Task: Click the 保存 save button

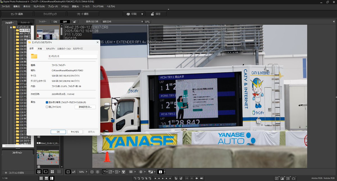Action: pos(156,14)
